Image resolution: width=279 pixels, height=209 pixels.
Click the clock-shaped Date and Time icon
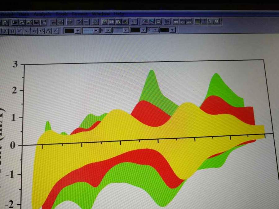pos(217,21)
